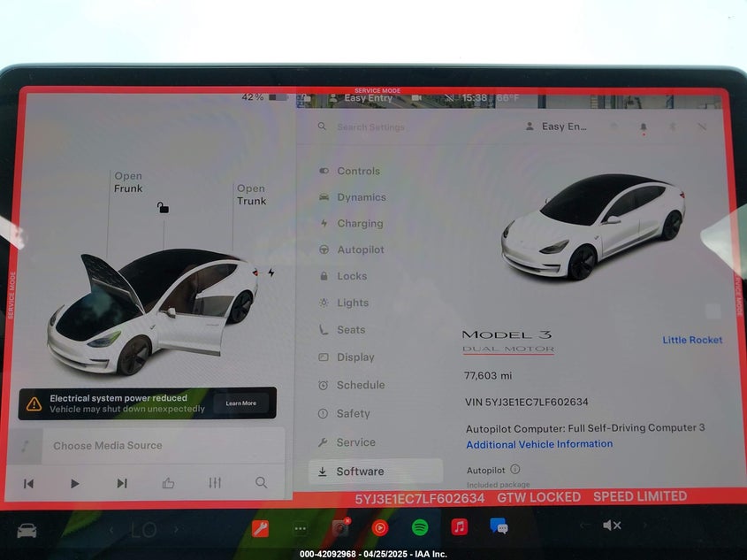
Task: Tap the unlock padlock icon above car
Action: (163, 208)
